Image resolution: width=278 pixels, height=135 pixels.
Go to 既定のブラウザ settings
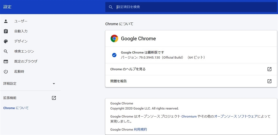point(26,62)
